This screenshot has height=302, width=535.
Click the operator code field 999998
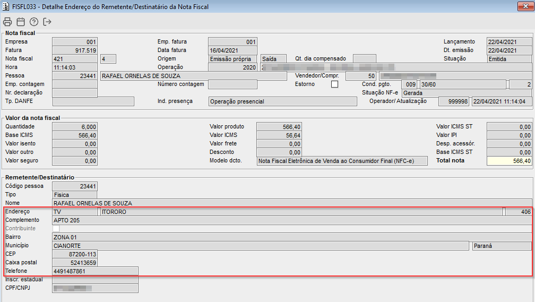pyautogui.click(x=453, y=101)
